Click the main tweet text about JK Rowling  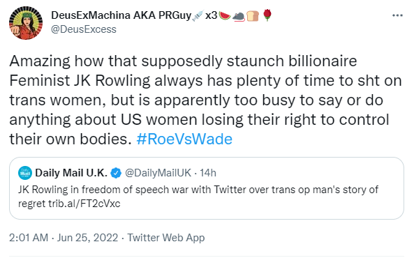(205, 100)
